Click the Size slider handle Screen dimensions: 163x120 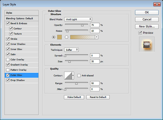70,61
